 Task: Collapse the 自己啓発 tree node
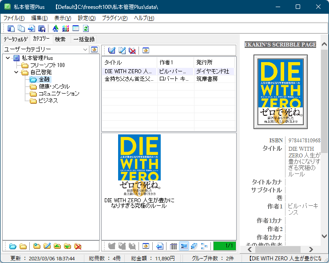click(x=16, y=72)
